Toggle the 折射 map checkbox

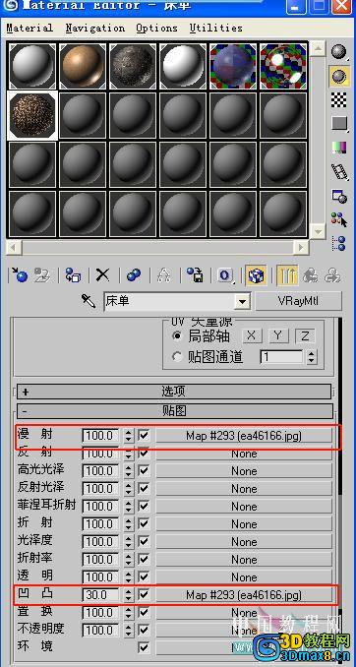(145, 524)
